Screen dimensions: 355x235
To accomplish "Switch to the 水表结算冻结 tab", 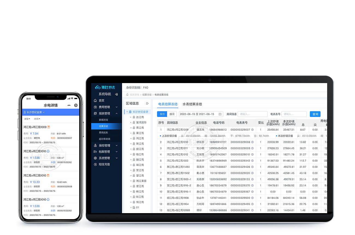I will tap(192, 104).
